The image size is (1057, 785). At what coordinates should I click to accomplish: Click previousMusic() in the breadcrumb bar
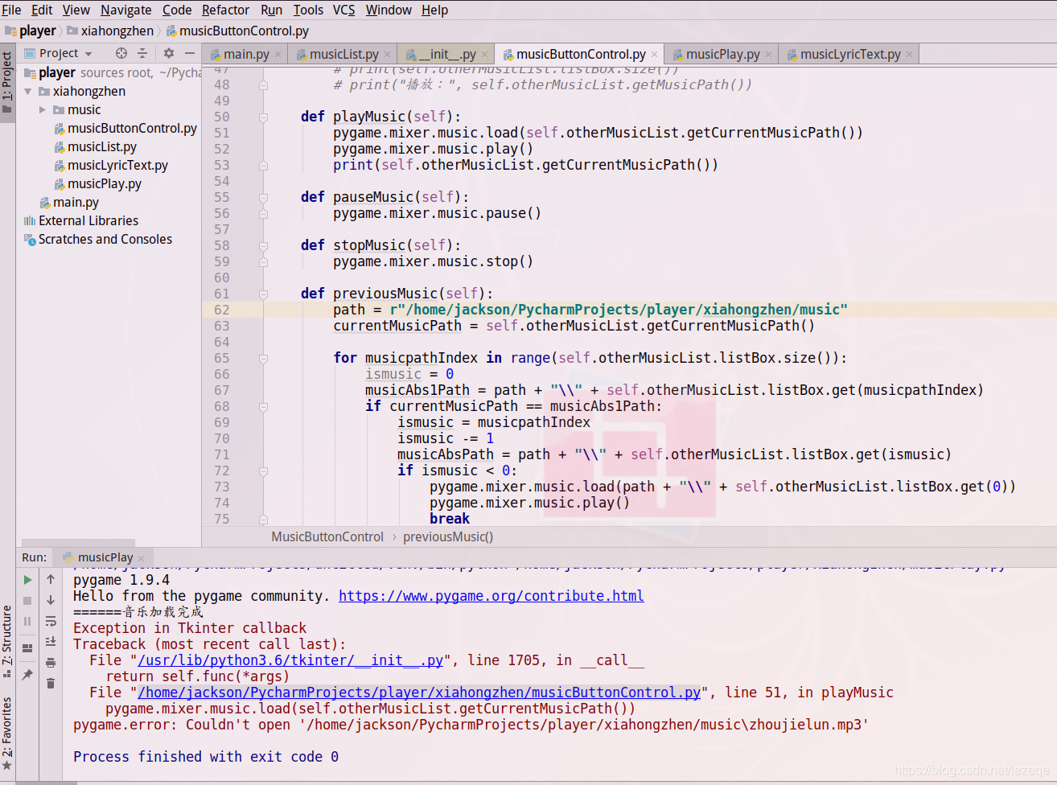[448, 536]
